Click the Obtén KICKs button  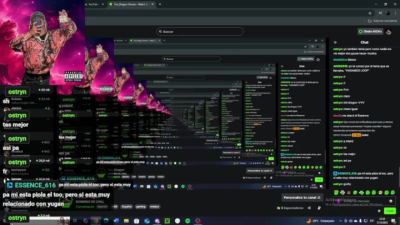coord(370,32)
